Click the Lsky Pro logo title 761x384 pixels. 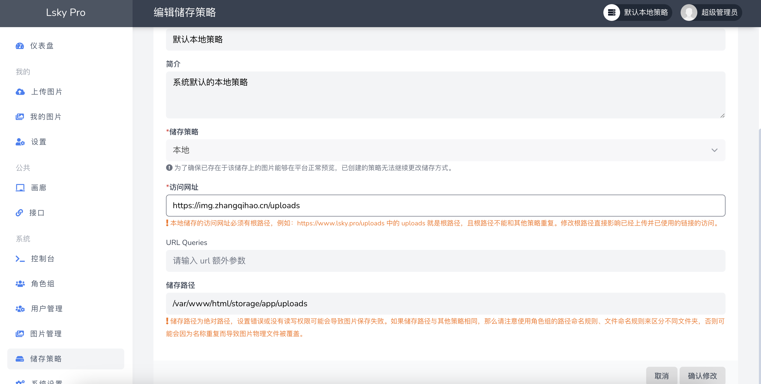point(66,13)
